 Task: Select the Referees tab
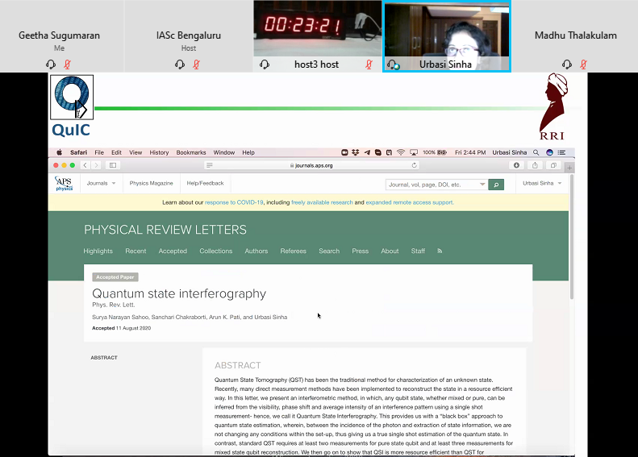pyautogui.click(x=293, y=251)
